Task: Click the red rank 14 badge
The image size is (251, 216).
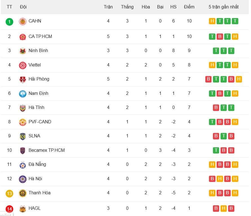Action: click(9, 209)
